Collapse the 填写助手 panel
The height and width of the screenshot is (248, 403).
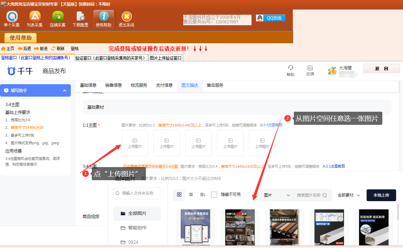pos(65,90)
